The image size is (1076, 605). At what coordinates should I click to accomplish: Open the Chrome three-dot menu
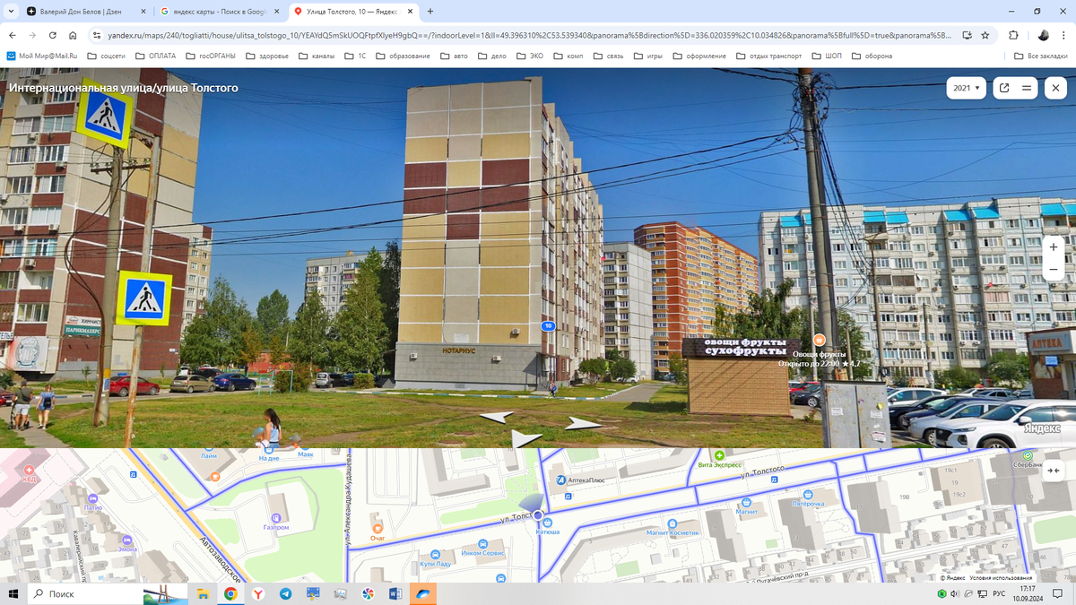1063,35
